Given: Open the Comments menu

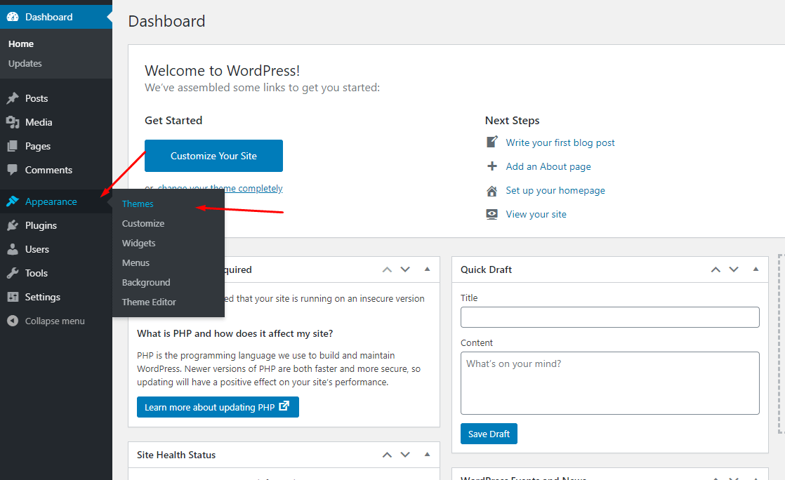Looking at the screenshot, I should point(48,170).
